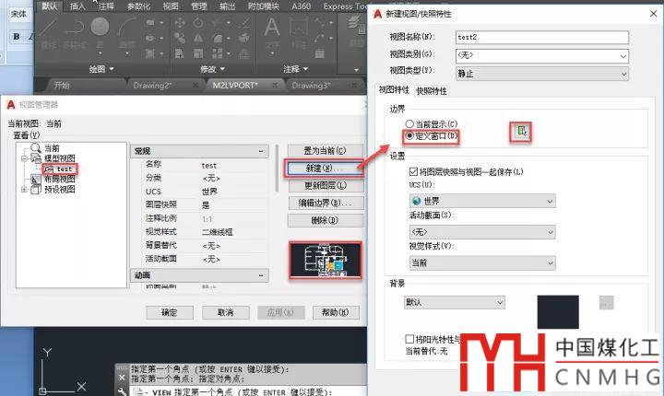
Task: Select the Line tool in Draw panel
Action: (50, 29)
